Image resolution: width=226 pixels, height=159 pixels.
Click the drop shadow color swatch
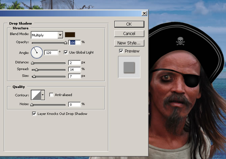point(70,35)
